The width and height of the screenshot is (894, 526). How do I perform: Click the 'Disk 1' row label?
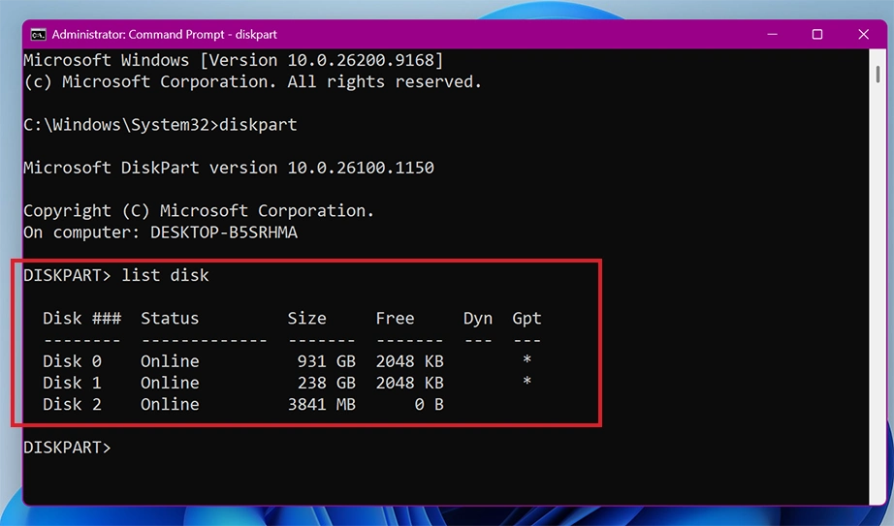click(x=73, y=383)
